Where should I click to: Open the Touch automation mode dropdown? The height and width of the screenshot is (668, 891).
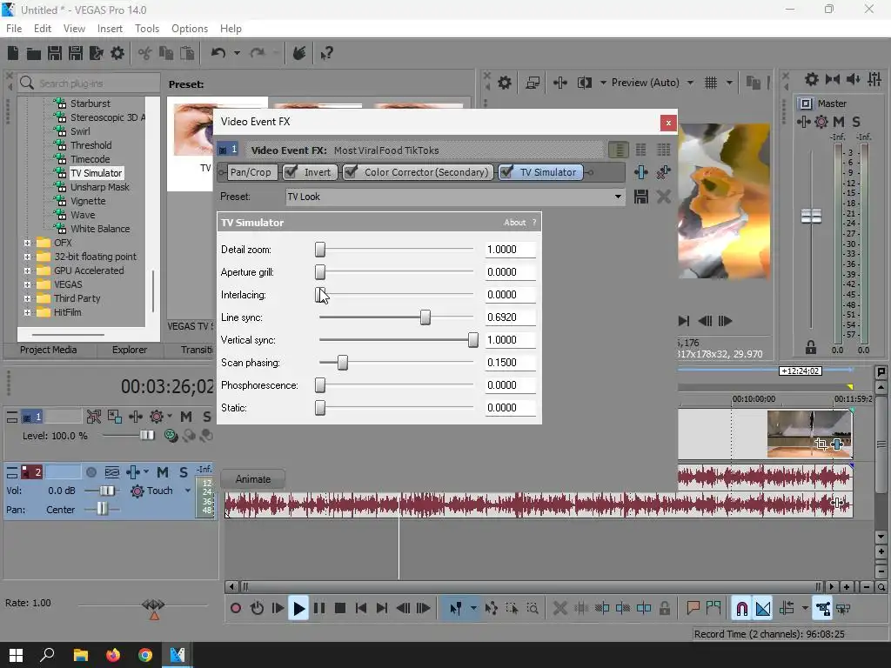click(x=188, y=491)
